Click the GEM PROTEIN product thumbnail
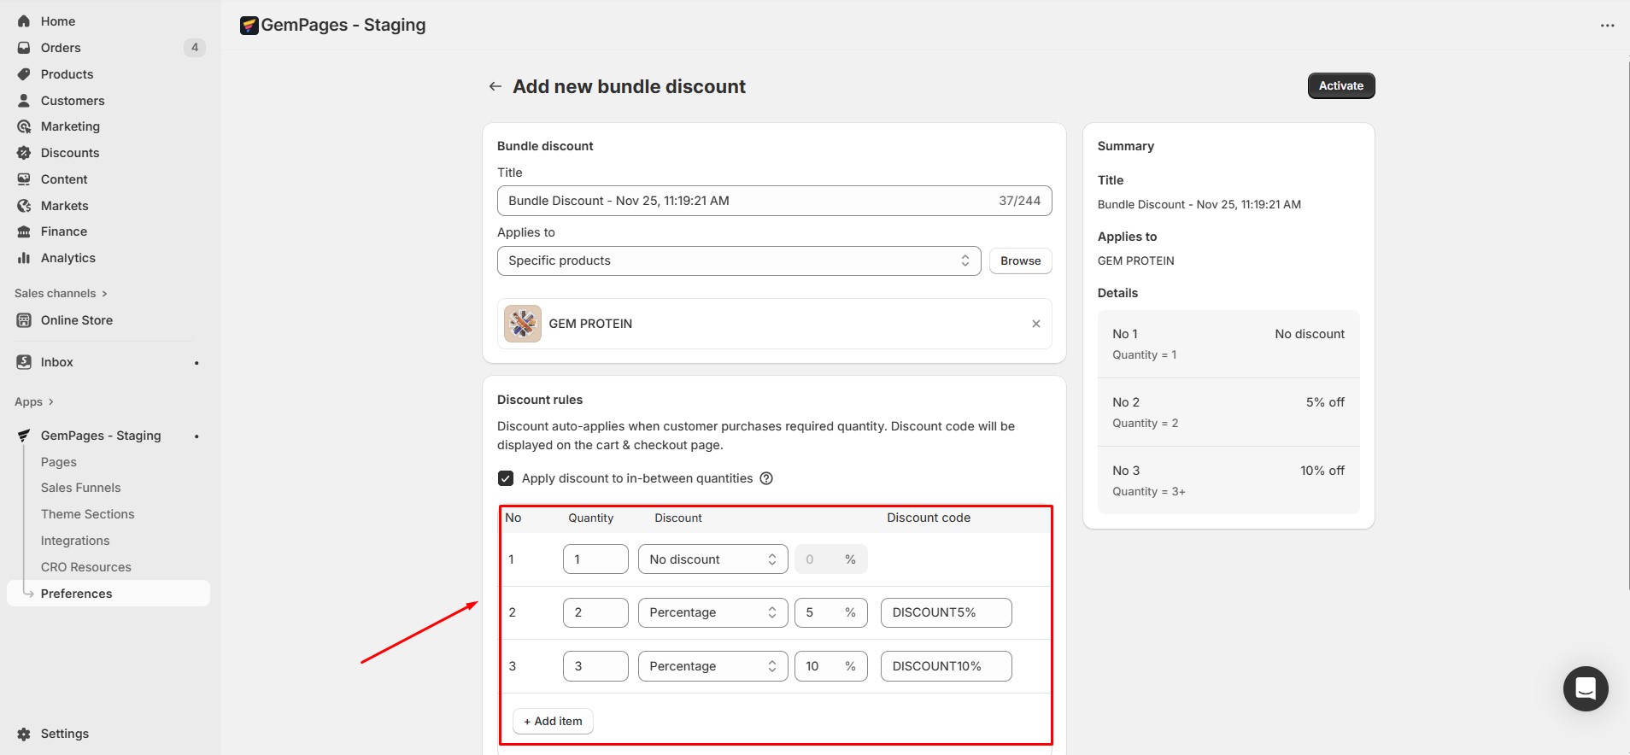Screen dimensions: 1630x755 [523, 324]
